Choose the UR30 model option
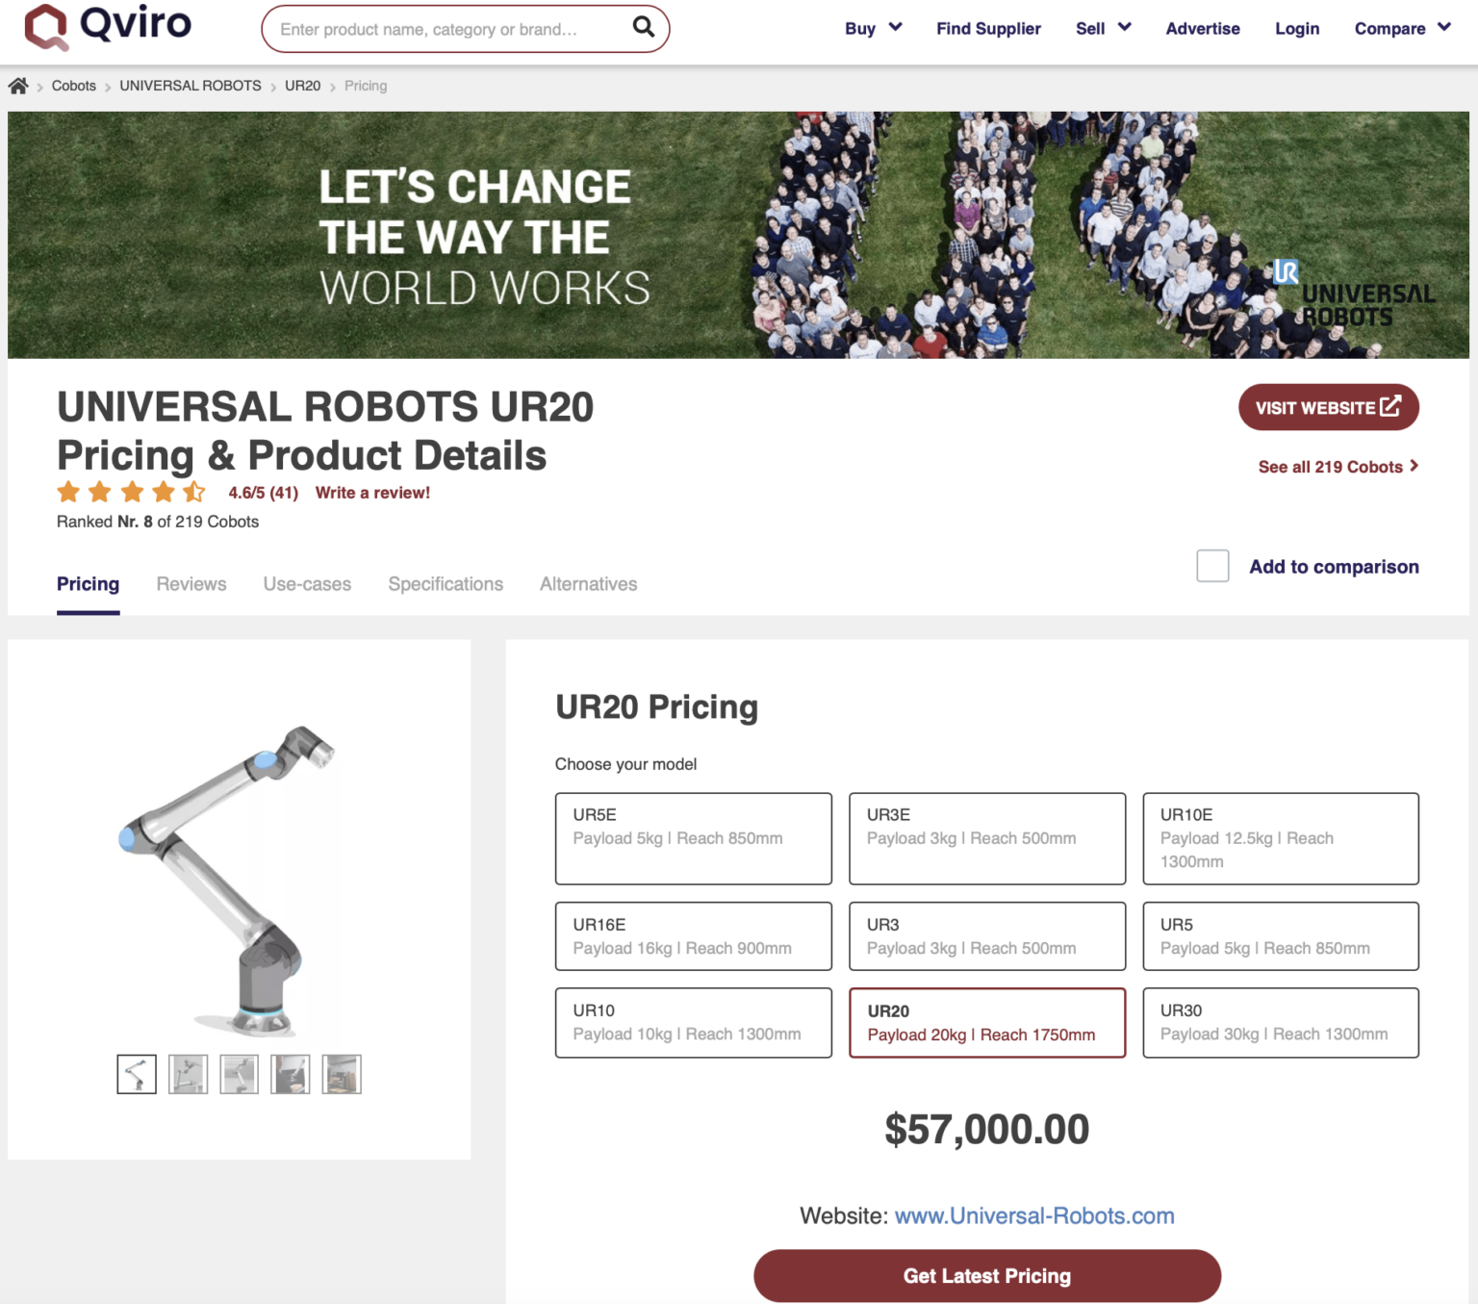 click(1281, 1022)
